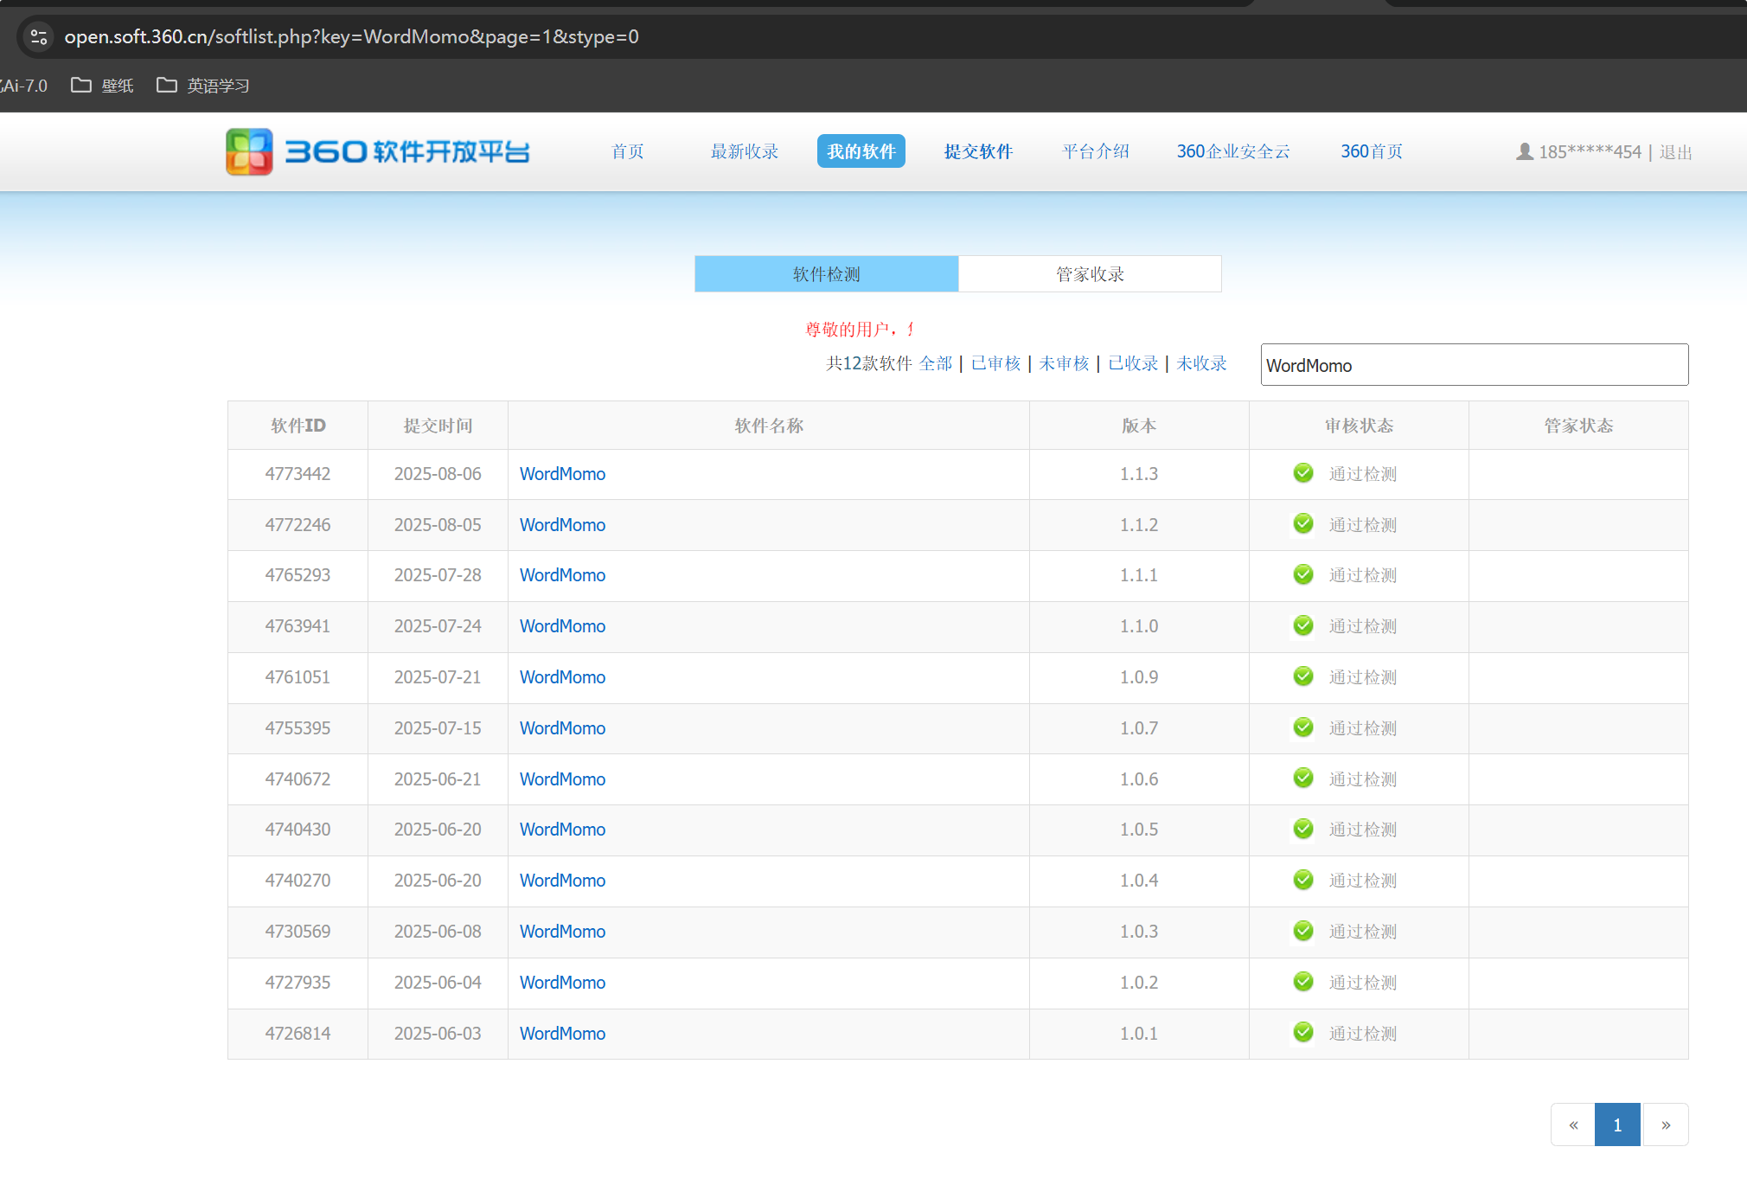Click the 360 software platform logo

tap(377, 152)
